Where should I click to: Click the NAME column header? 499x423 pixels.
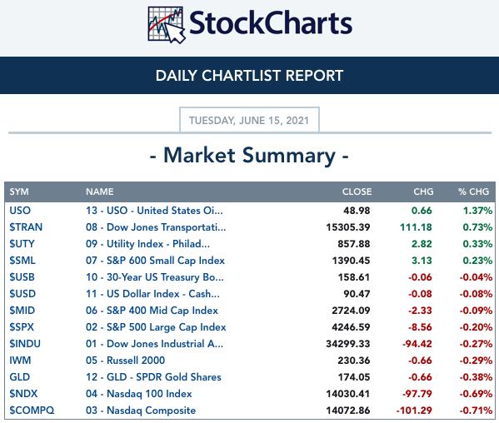pyautogui.click(x=100, y=192)
